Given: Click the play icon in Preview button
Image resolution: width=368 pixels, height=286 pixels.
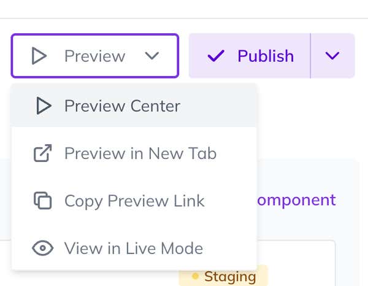Looking at the screenshot, I should [x=39, y=56].
